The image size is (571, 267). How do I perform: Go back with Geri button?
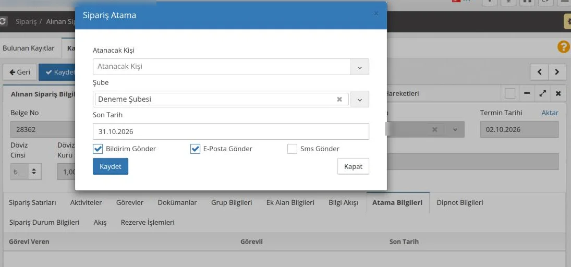[20, 72]
